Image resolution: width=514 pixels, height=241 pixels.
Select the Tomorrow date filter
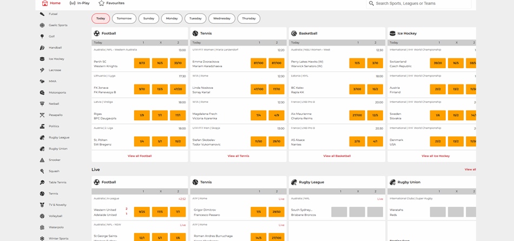[x=124, y=18]
